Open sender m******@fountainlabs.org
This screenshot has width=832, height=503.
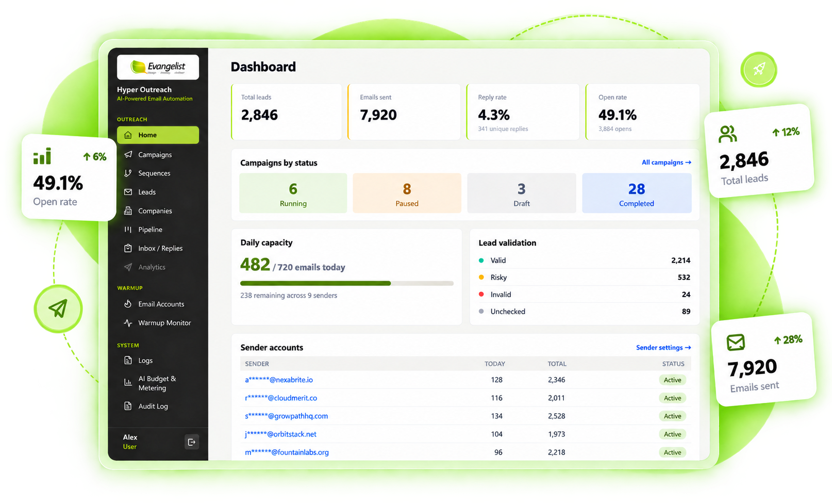[x=287, y=452]
